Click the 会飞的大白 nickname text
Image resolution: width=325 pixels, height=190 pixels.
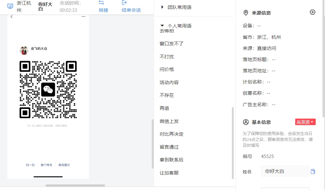39,49
